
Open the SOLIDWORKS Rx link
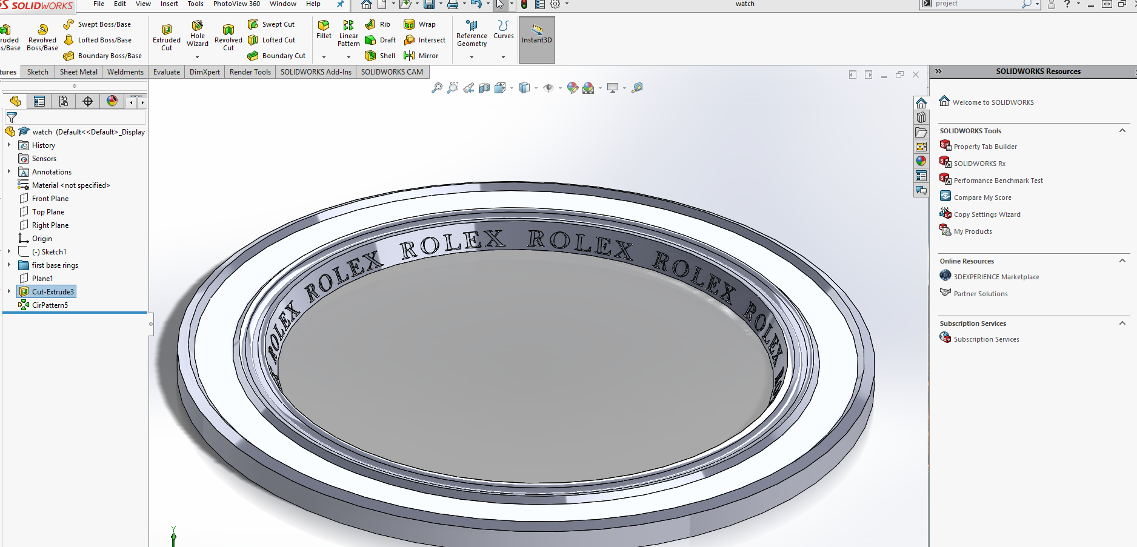[979, 164]
